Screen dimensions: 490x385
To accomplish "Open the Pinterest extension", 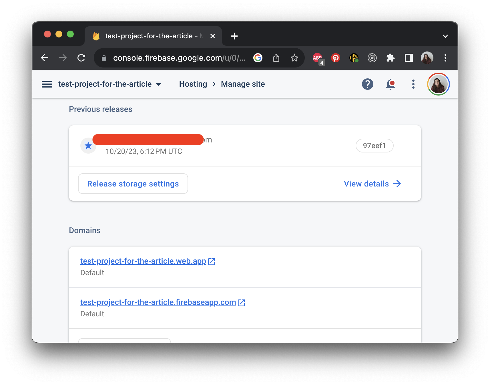I will tap(336, 58).
